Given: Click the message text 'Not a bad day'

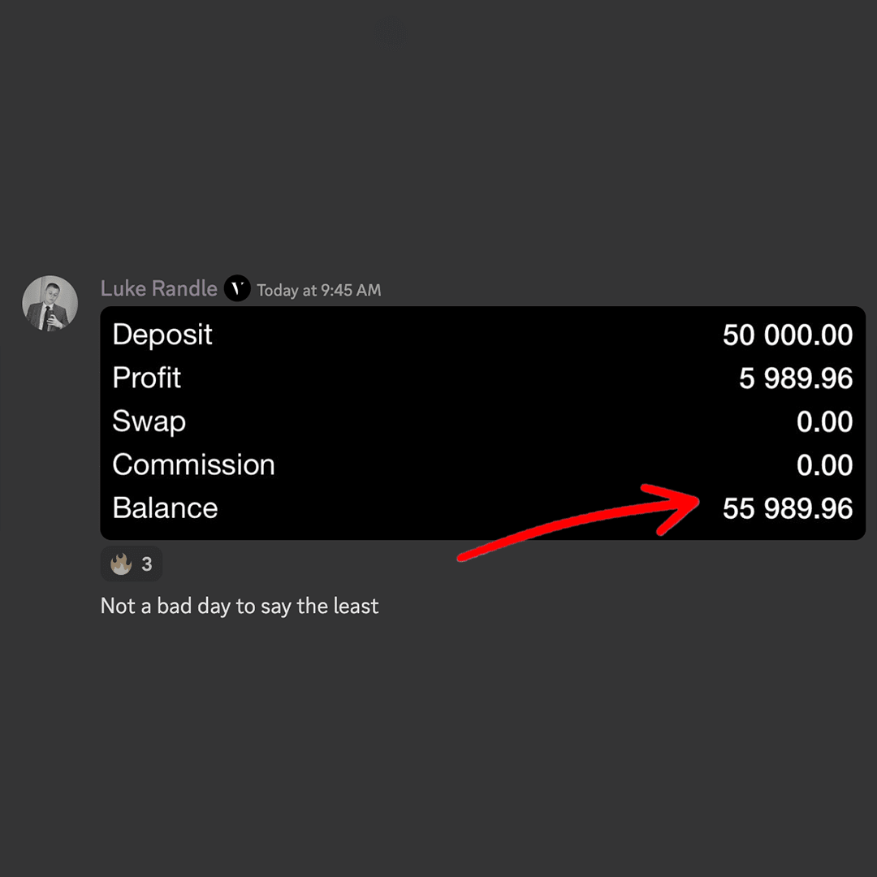Looking at the screenshot, I should pyautogui.click(x=239, y=607).
